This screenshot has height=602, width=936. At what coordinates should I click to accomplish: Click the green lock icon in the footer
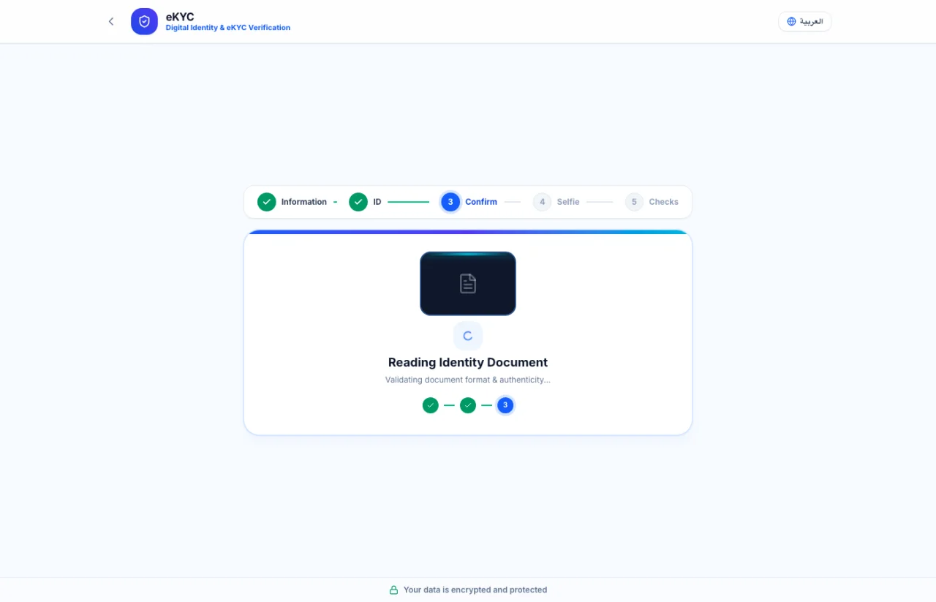393,590
